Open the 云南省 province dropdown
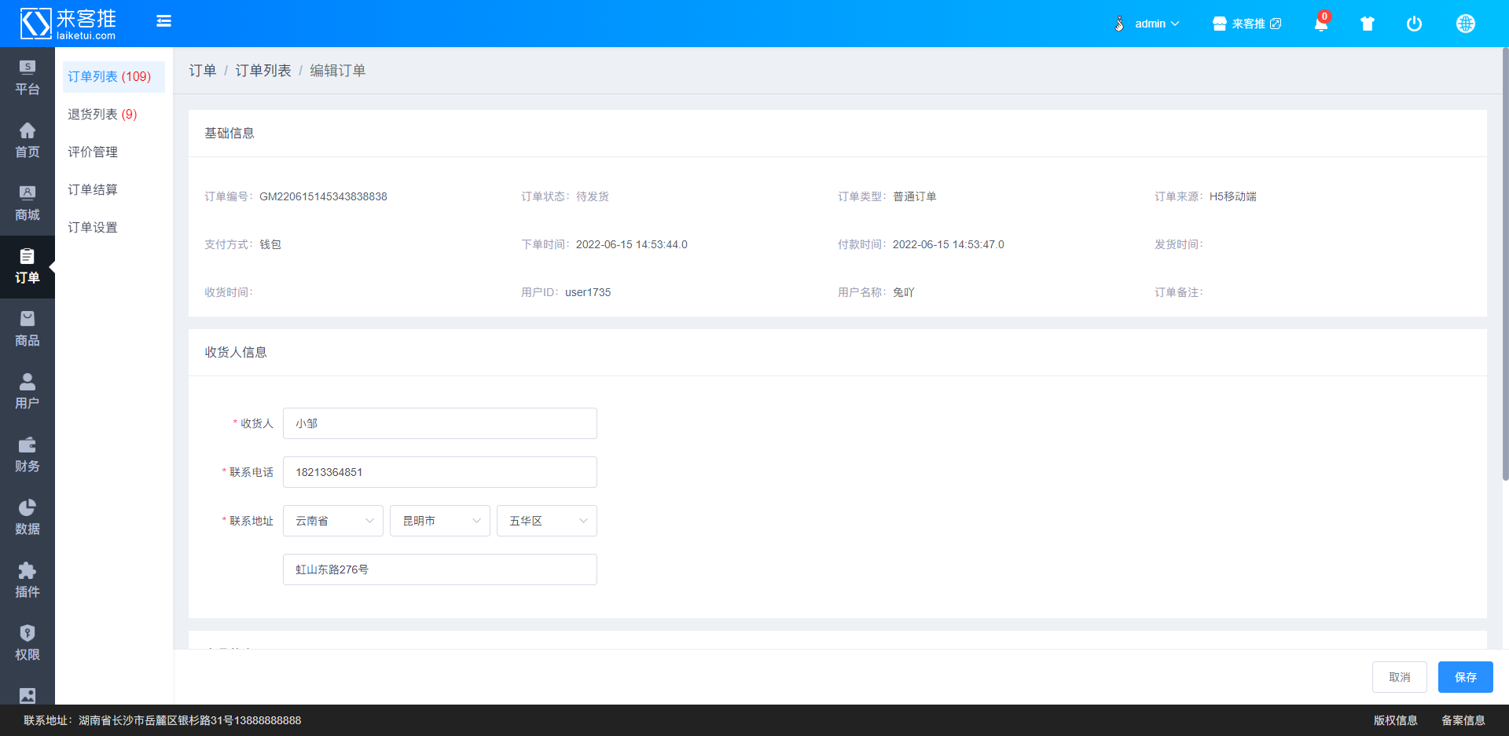 coord(333,521)
